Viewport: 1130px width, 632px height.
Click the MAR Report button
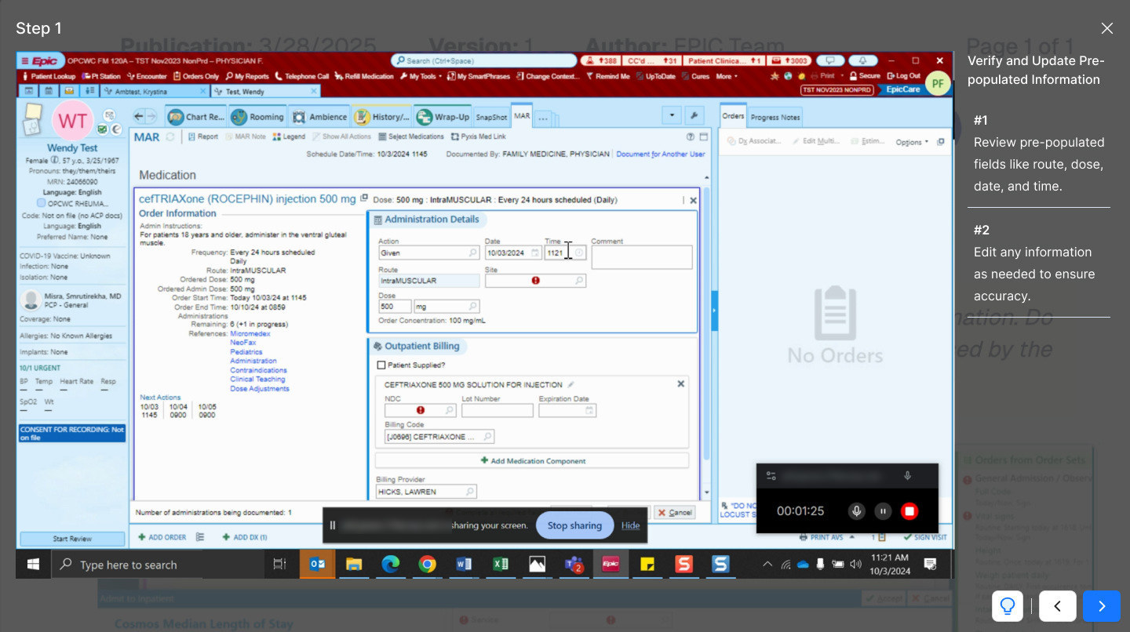click(x=203, y=136)
